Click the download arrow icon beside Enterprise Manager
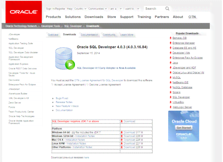Image resolution: width=223 pixels, height=162 pixels. (171, 43)
